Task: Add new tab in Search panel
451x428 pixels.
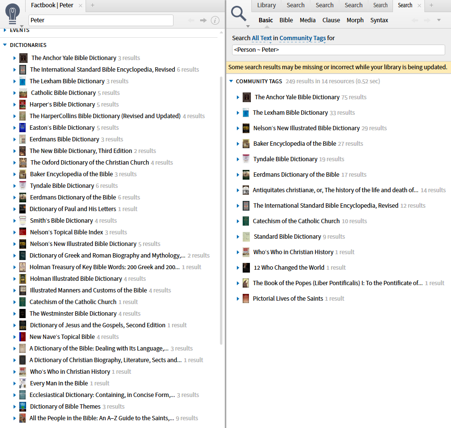Action: tap(431, 5)
